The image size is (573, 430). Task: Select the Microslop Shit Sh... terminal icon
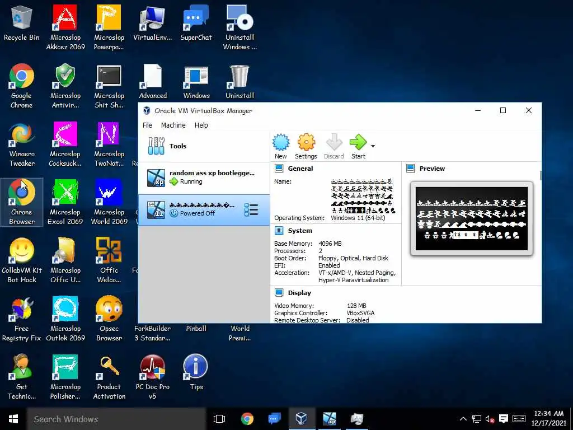(x=109, y=86)
